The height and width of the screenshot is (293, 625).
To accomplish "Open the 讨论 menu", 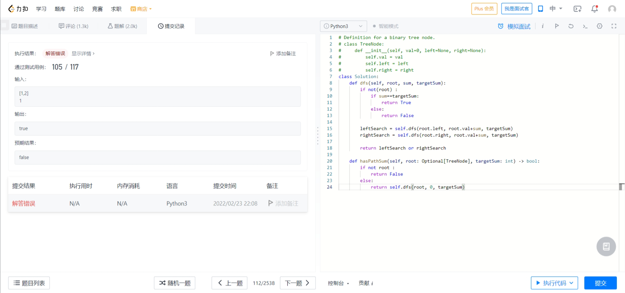I will tap(79, 9).
